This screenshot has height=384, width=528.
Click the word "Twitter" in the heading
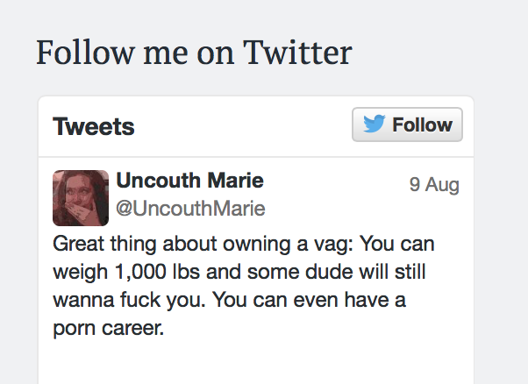[x=296, y=53]
